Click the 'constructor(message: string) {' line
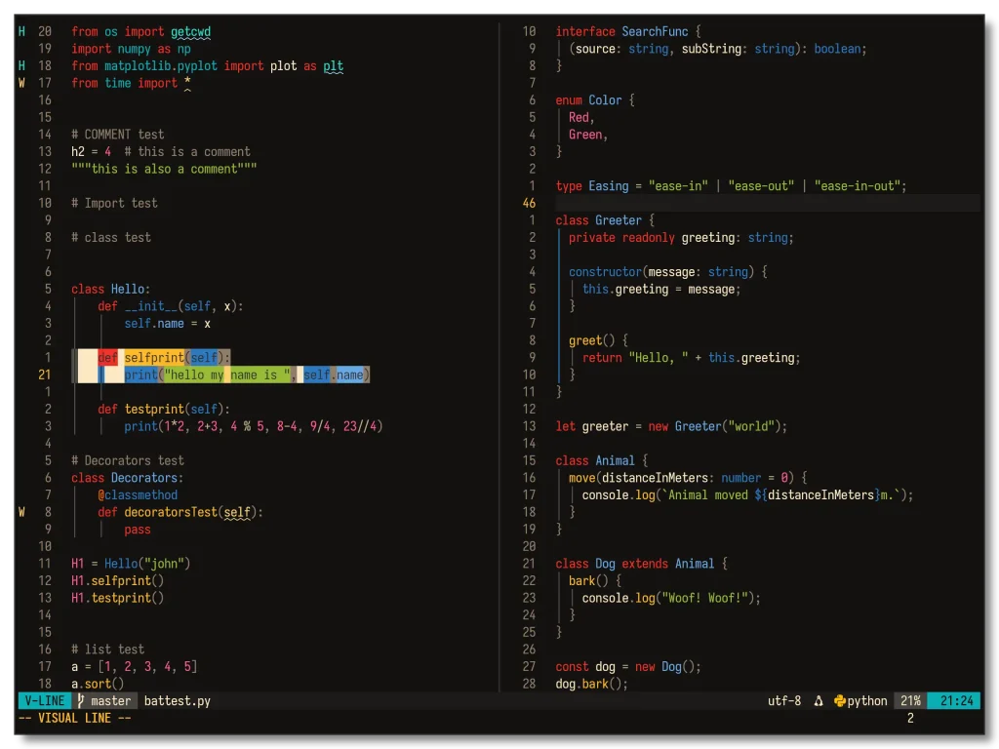This screenshot has width=999, height=749. click(668, 272)
